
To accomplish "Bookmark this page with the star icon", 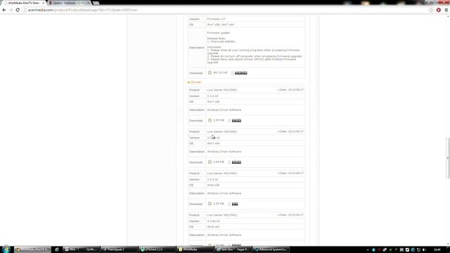I will tap(431, 10).
